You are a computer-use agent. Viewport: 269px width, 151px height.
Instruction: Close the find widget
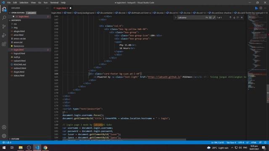pyautogui.click(x=242, y=18)
